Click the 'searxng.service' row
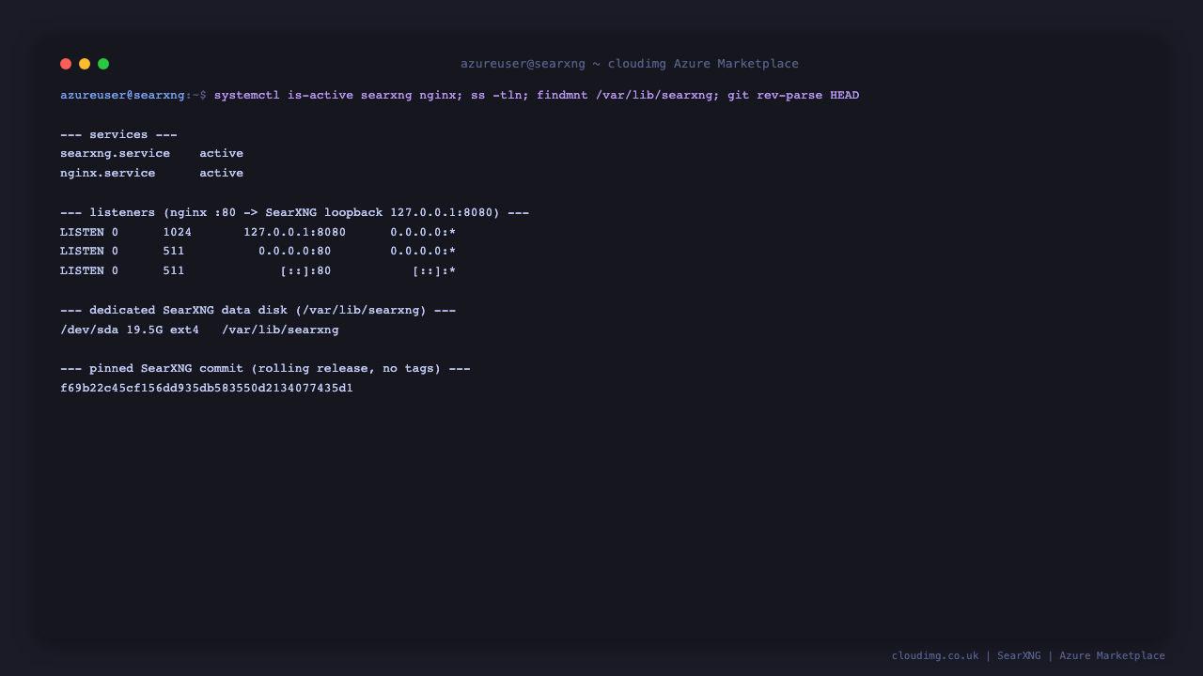 151,154
